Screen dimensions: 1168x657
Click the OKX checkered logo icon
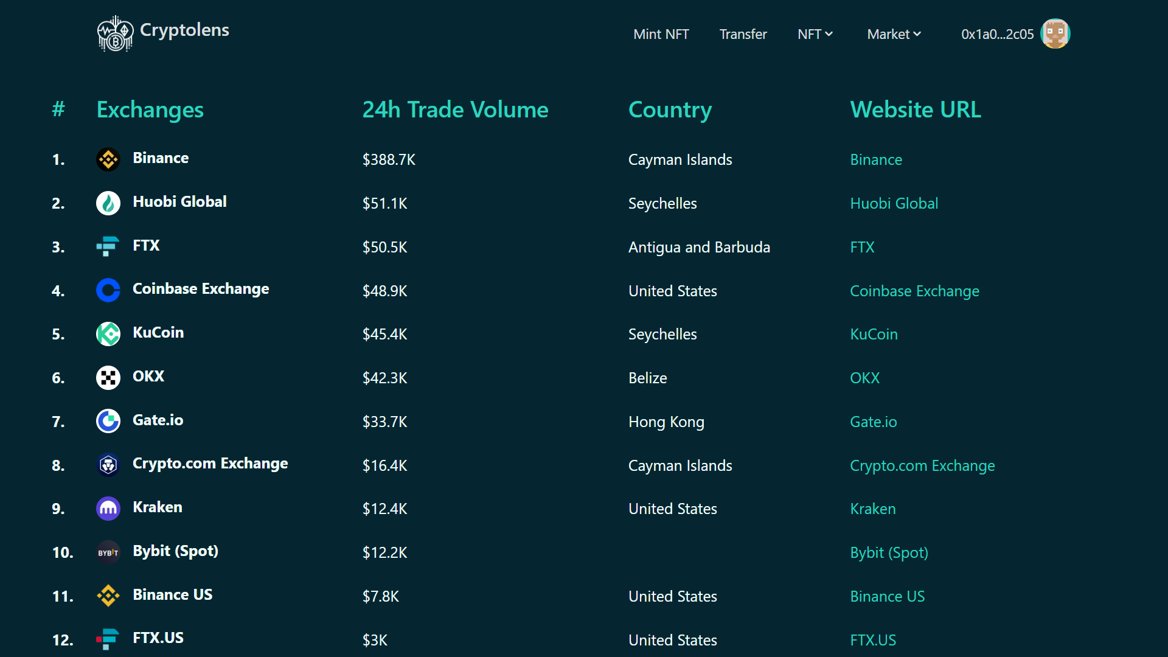108,378
